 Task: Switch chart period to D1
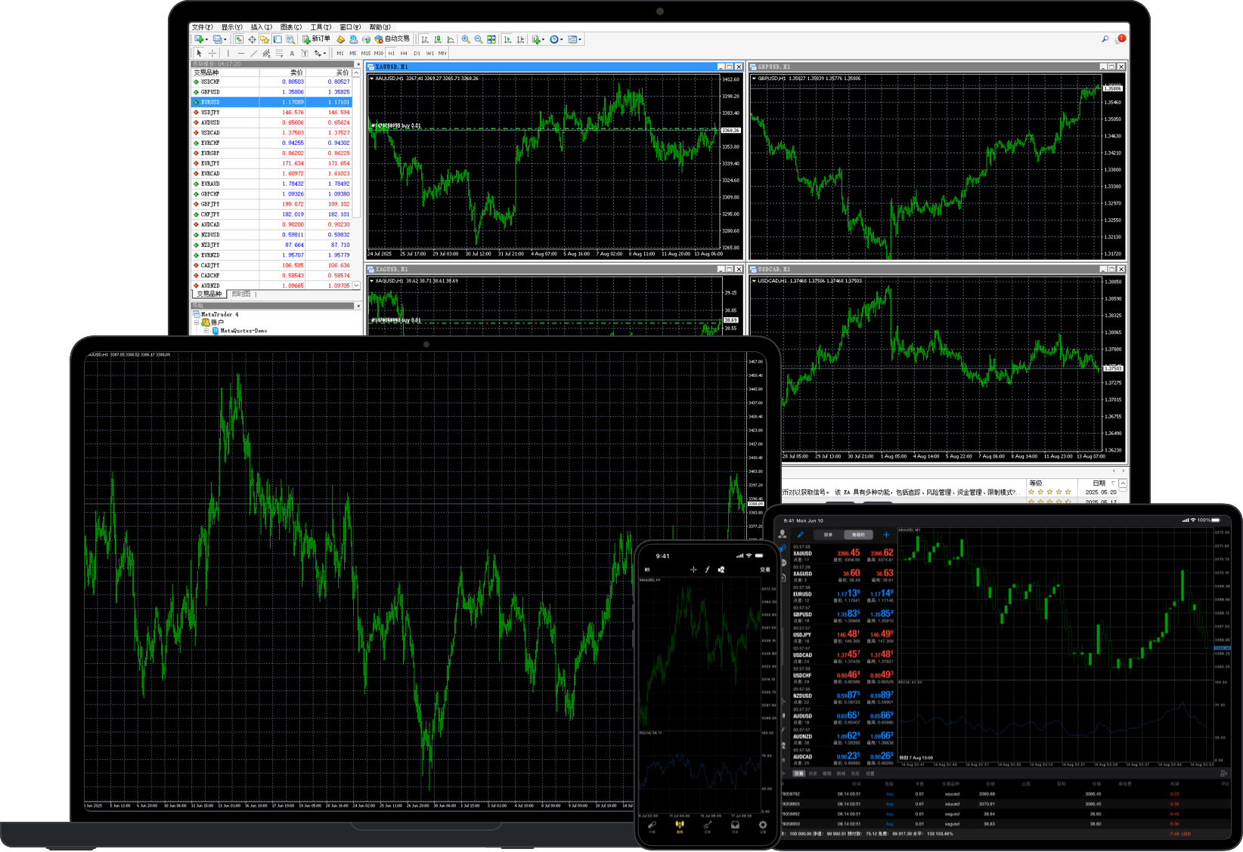tap(417, 54)
